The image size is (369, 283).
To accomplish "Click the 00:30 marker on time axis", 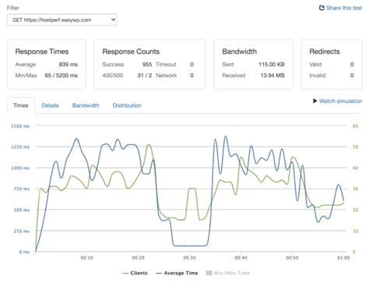I will point(189,258).
